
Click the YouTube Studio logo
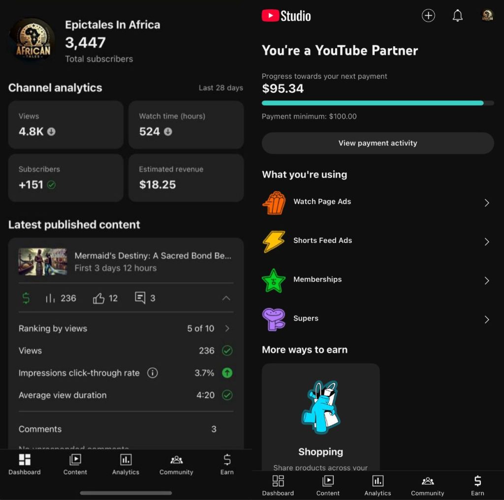click(x=286, y=16)
